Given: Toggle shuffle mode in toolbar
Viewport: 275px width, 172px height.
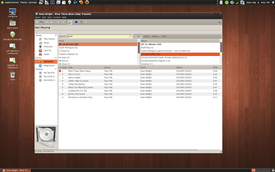Looking at the screenshot, I should point(63,22).
